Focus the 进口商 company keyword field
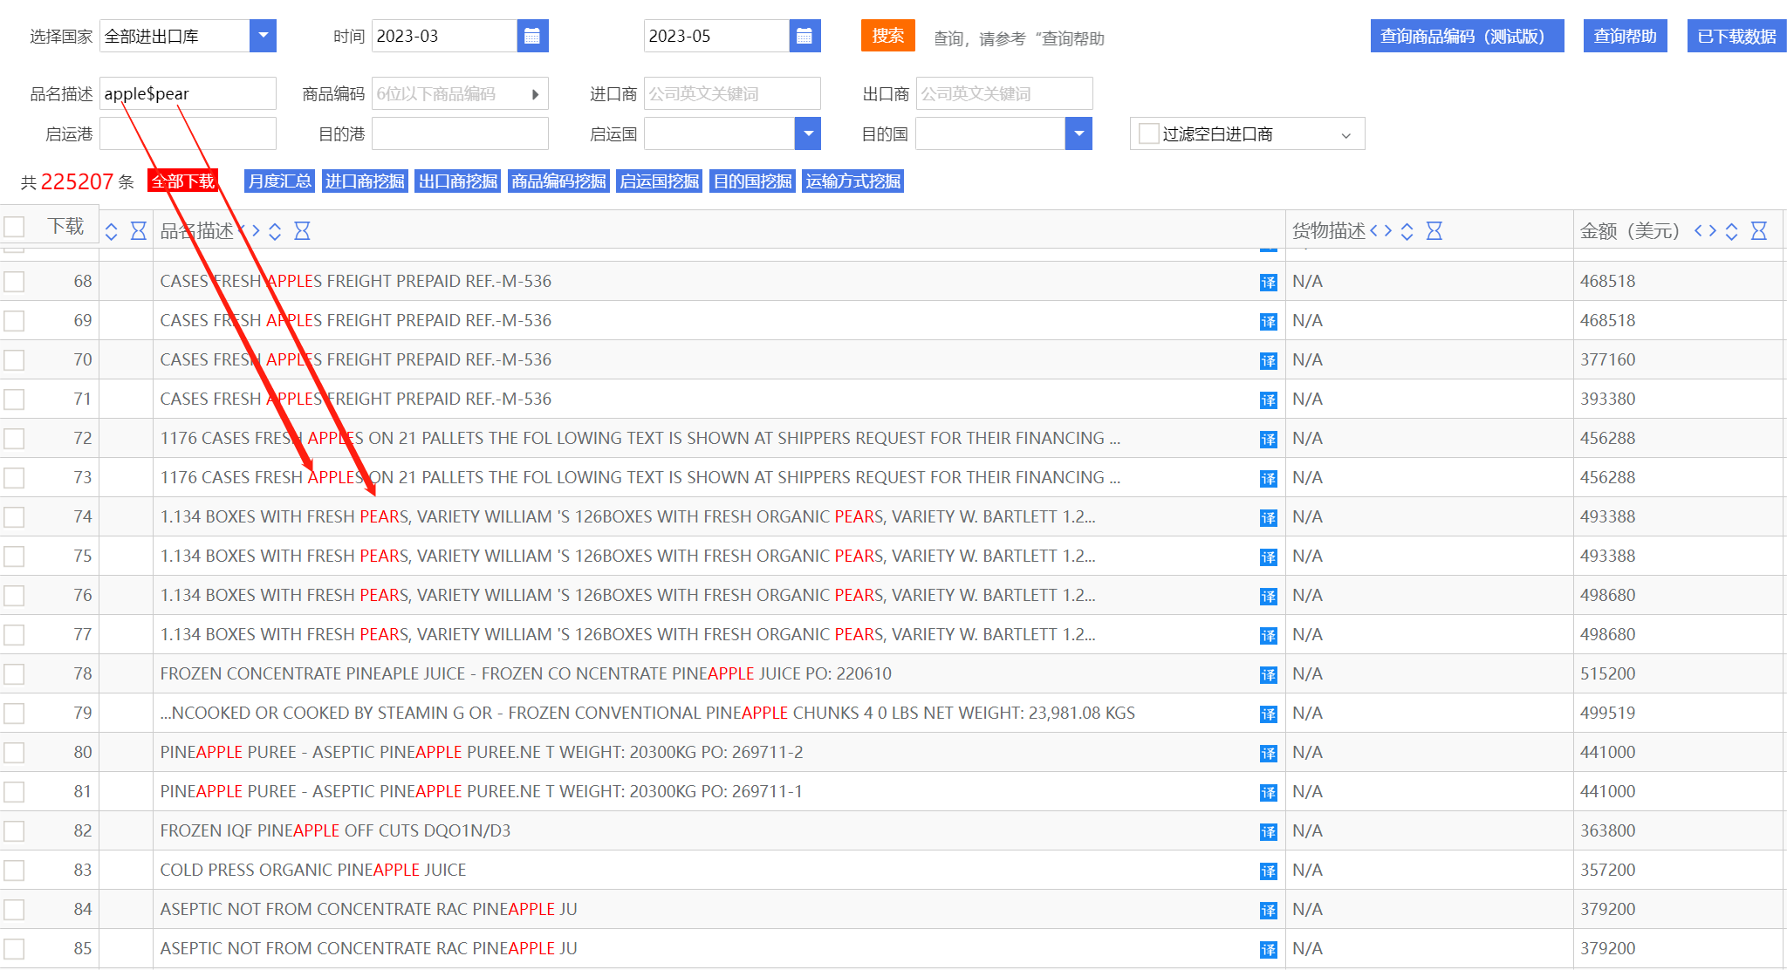The width and height of the screenshot is (1787, 970). (x=732, y=93)
